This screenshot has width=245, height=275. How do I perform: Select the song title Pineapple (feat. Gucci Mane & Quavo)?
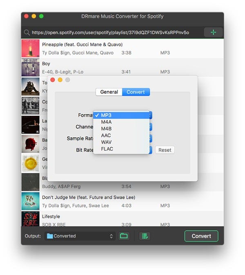point(82,44)
